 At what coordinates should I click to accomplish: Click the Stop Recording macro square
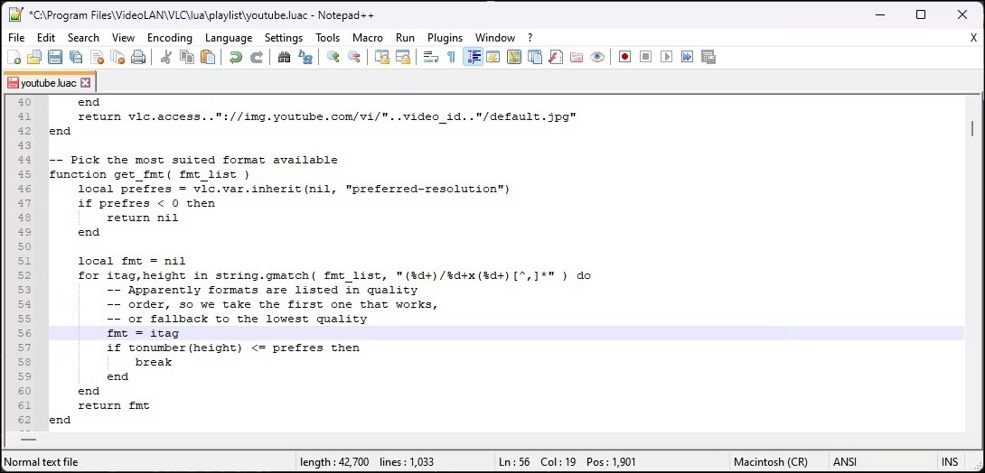pyautogui.click(x=645, y=57)
